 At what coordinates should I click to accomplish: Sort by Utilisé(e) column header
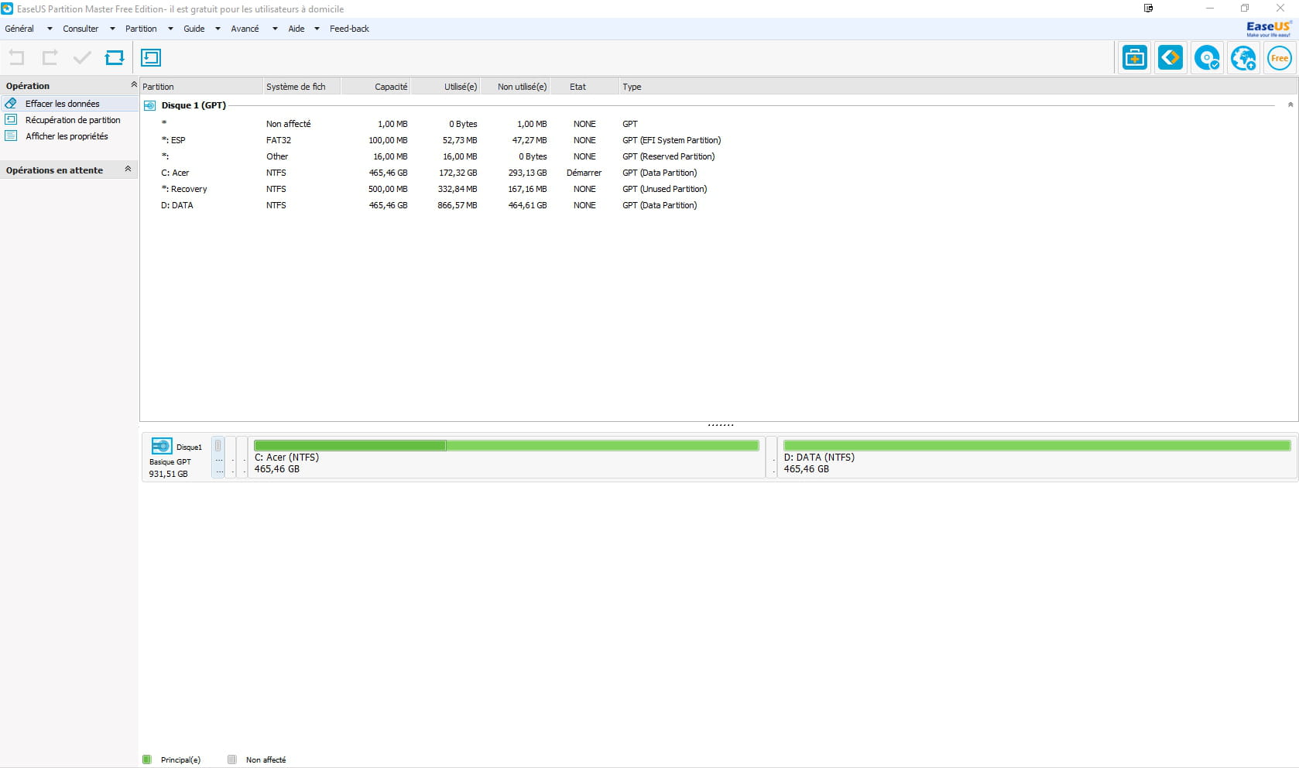point(445,87)
